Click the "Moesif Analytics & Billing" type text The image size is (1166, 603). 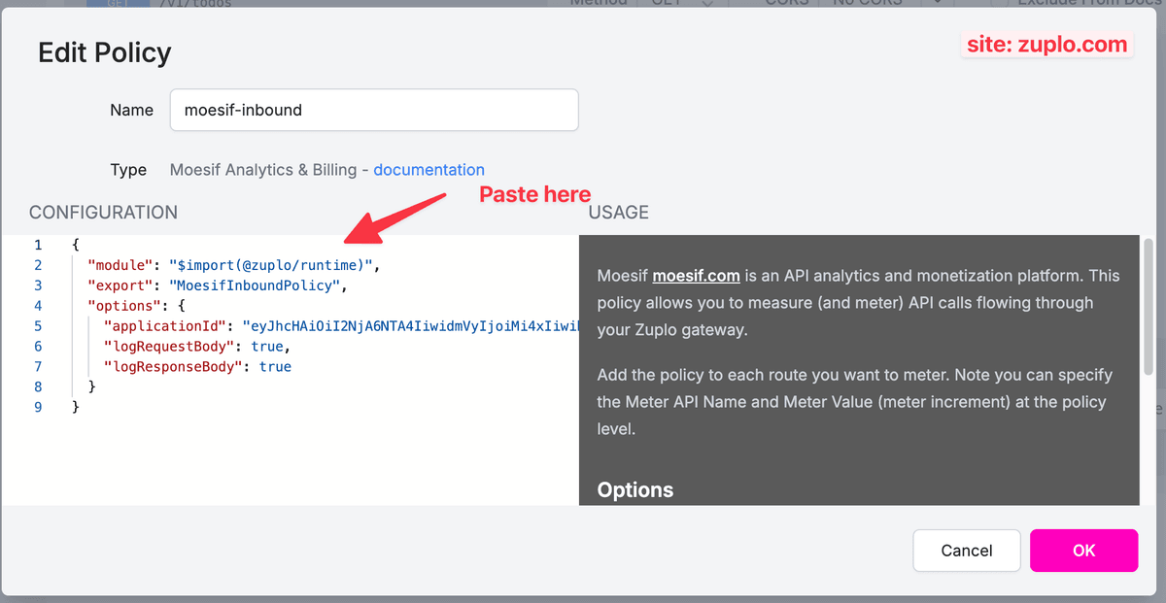[263, 170]
